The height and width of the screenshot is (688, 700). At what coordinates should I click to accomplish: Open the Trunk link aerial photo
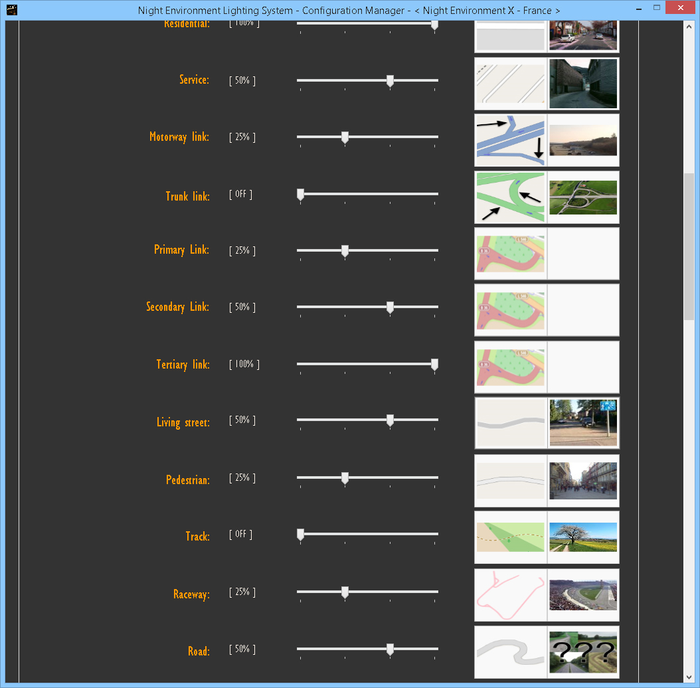(x=583, y=197)
